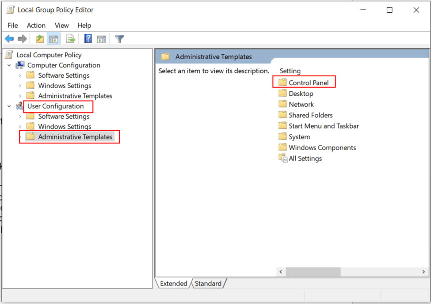Click the Up One Level toolbar icon
Screen dimensions: 431x304
pyautogui.click(x=40, y=39)
